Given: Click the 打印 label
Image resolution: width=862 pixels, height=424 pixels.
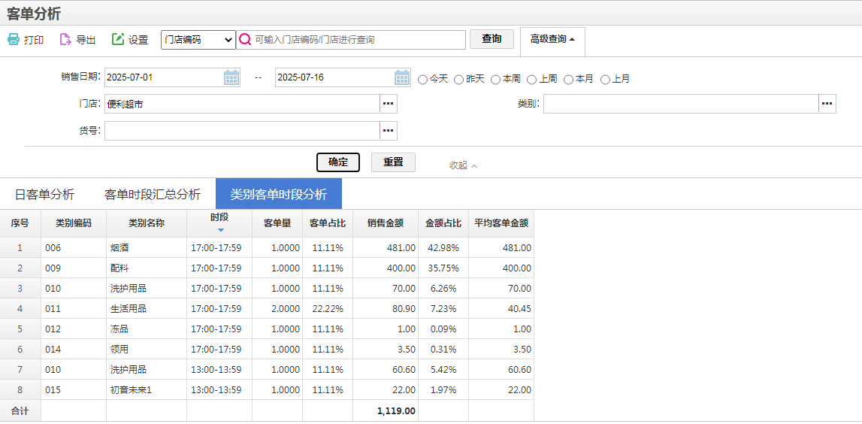Looking at the screenshot, I should (34, 40).
